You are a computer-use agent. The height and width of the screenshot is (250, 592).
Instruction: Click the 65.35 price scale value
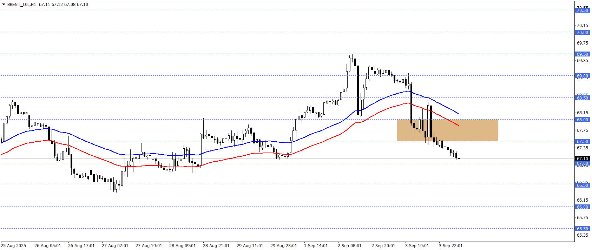583,235
